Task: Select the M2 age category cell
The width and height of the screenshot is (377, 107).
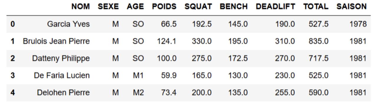Action: coord(138,93)
